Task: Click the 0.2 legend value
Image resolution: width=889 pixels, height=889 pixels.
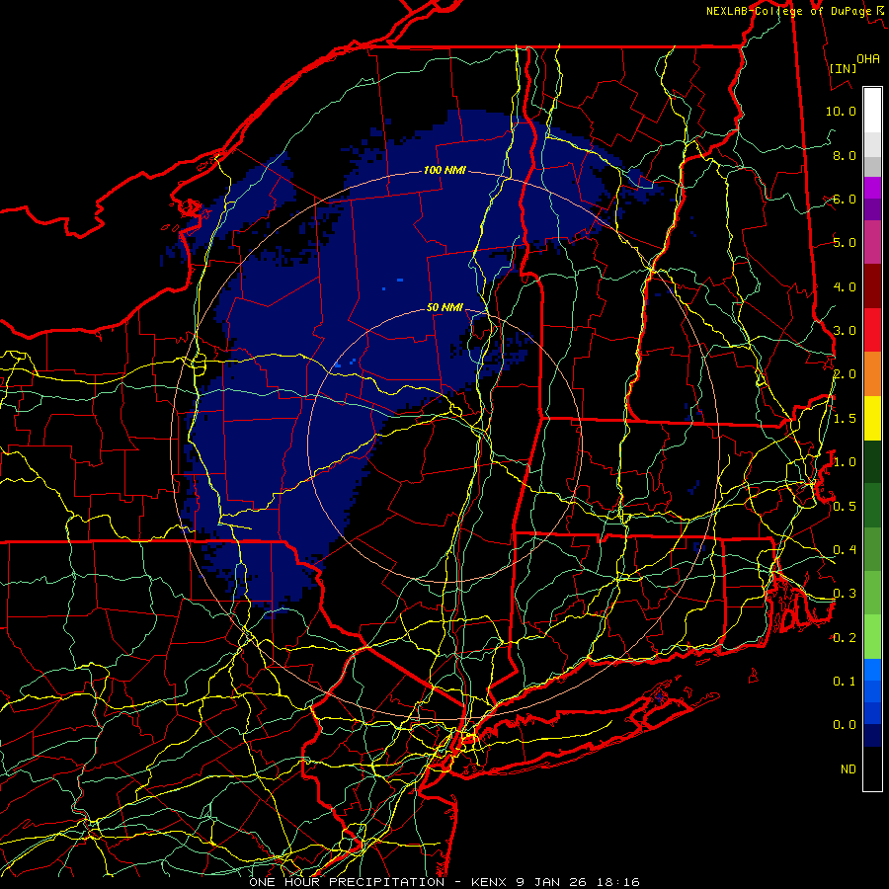Action: point(845,638)
